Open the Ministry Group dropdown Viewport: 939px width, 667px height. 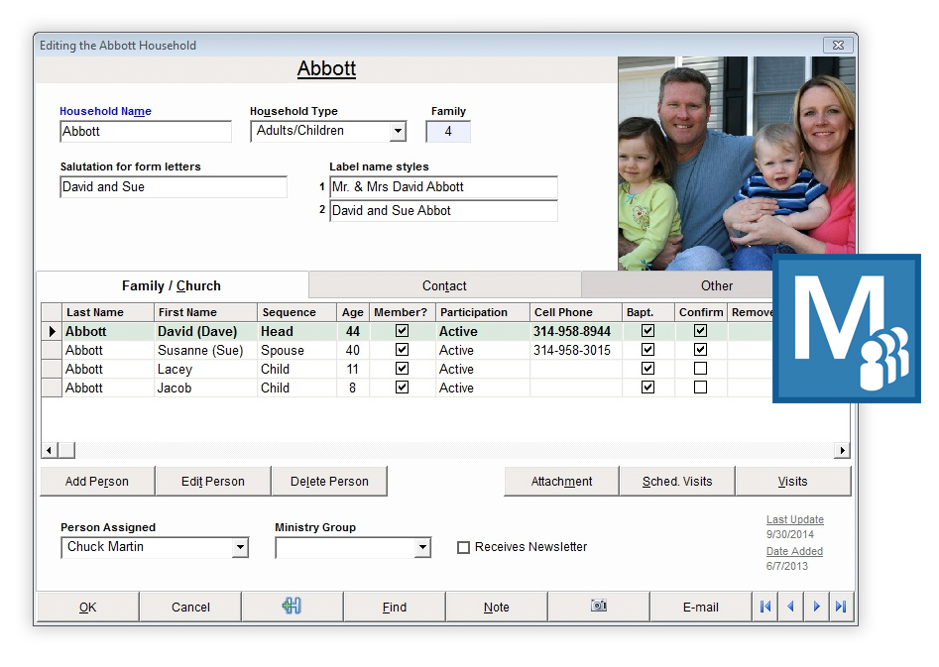[424, 547]
